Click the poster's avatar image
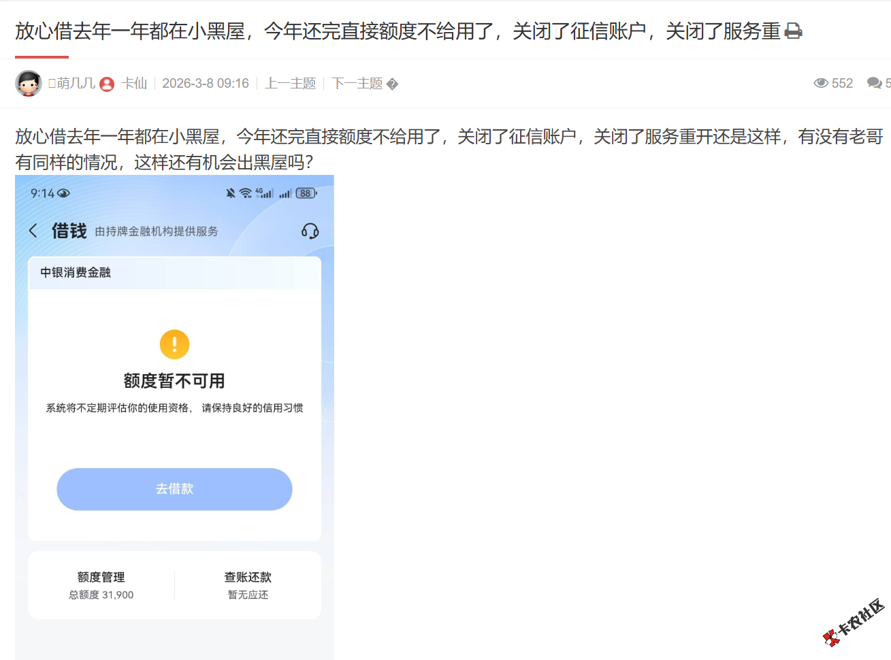 (29, 83)
